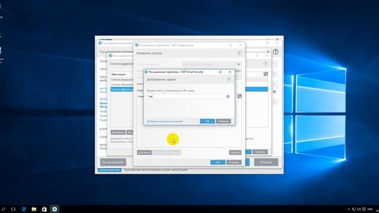Open Microsoft Store from taskbar

tap(44, 209)
